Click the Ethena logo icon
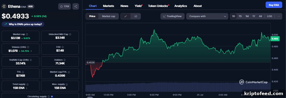The width and height of the screenshot is (286, 98). tap(4, 6)
